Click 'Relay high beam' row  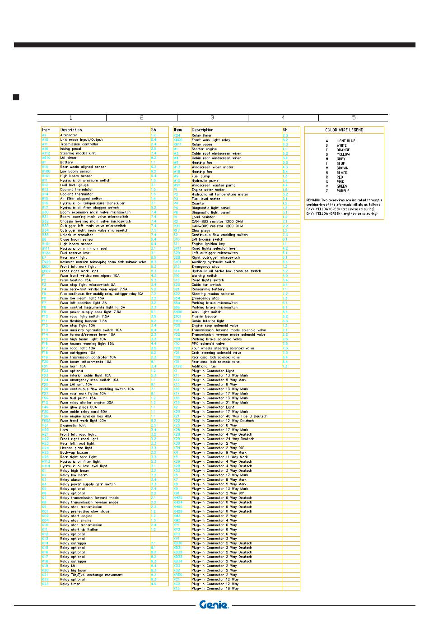(x=105, y=470)
